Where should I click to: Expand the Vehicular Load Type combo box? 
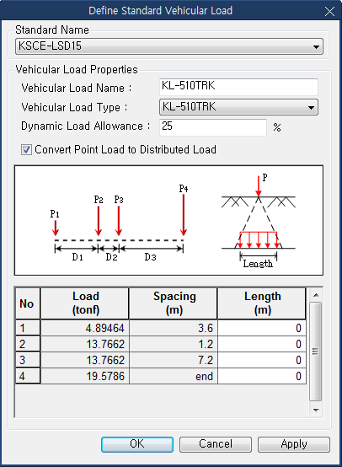click(x=238, y=107)
